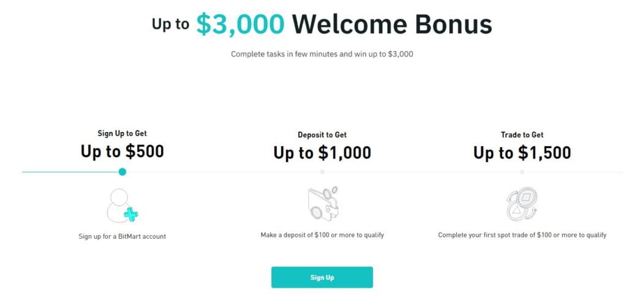
Task: Click 'Sign up for a BitMart account' text
Action: point(122,236)
